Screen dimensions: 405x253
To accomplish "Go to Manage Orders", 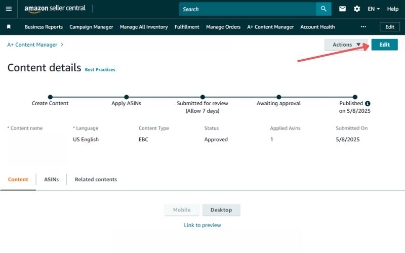I will (223, 27).
